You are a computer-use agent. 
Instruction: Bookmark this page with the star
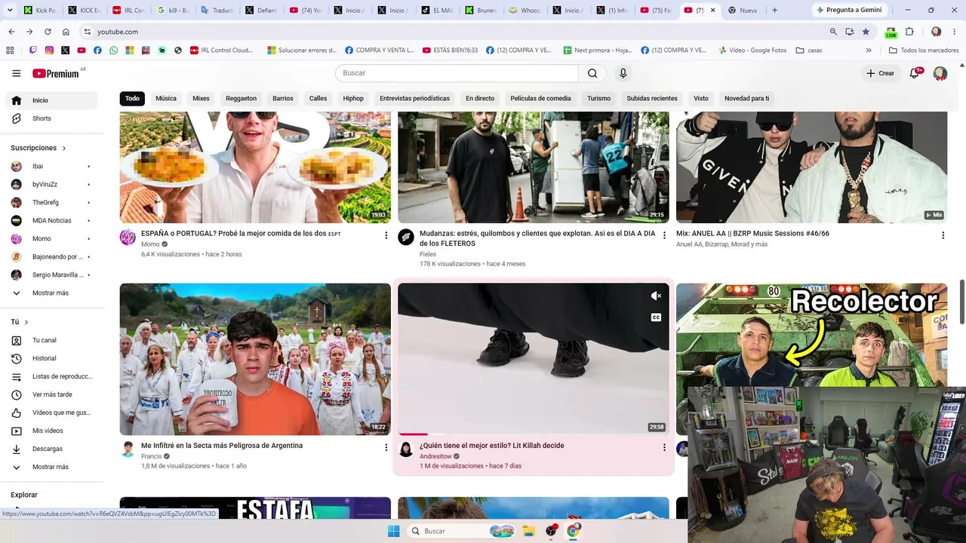pyautogui.click(x=866, y=32)
